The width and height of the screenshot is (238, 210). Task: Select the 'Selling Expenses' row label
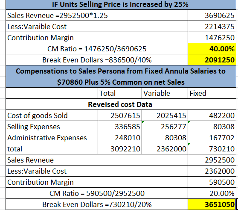(x=52, y=127)
